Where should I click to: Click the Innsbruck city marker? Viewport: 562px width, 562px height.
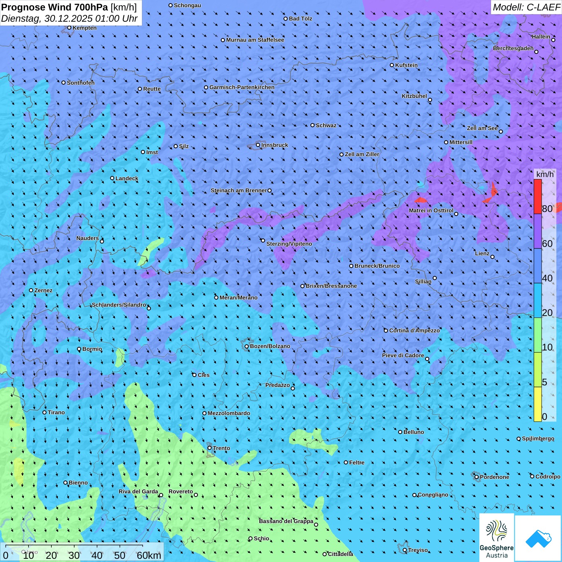258,145
